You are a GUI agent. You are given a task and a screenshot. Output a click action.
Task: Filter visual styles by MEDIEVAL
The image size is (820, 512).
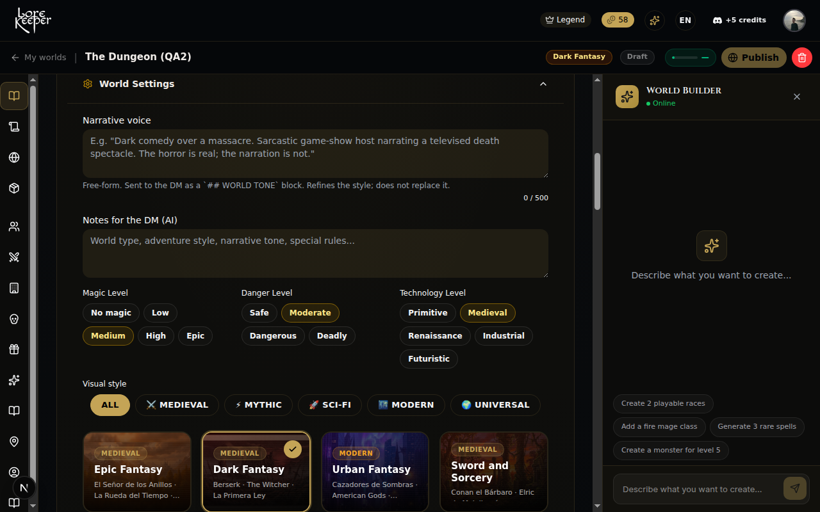coord(177,405)
